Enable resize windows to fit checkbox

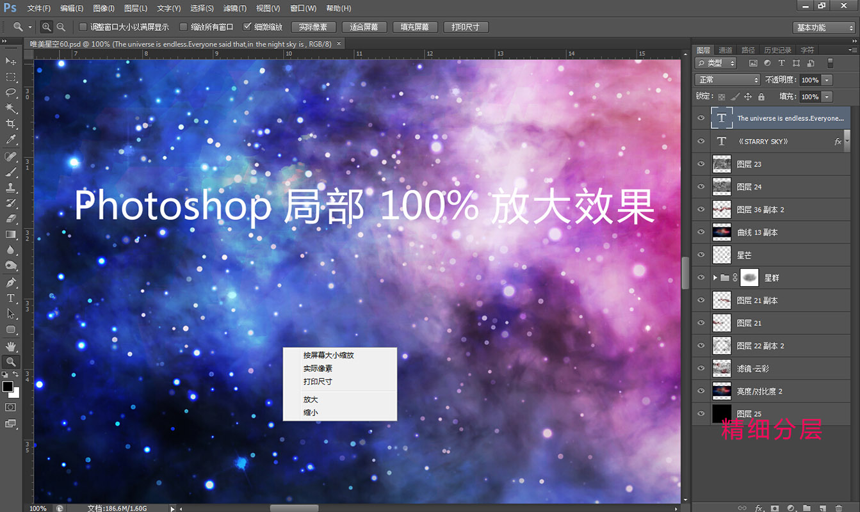click(83, 27)
